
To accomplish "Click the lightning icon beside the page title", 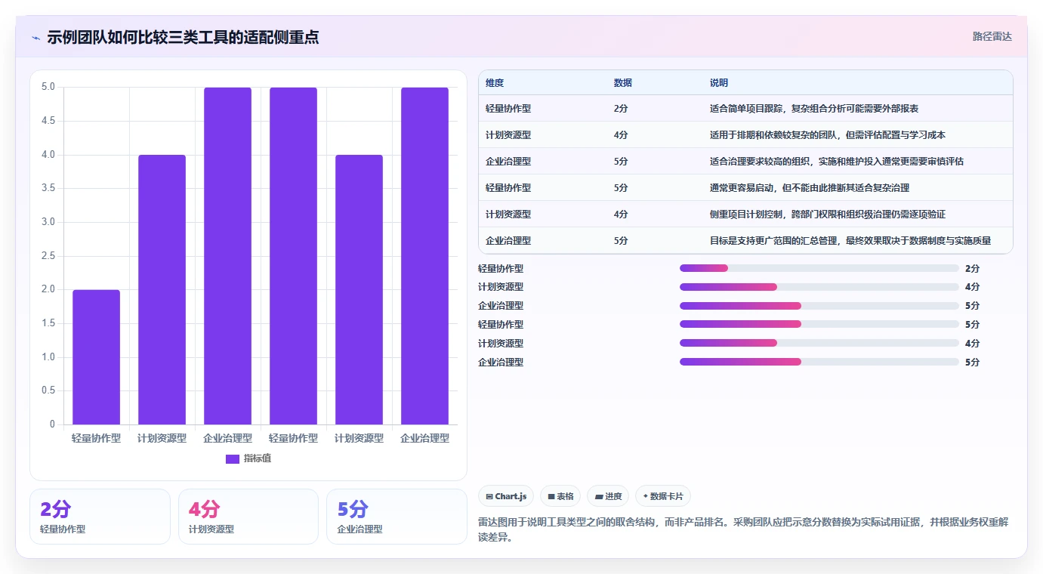I will [x=35, y=37].
